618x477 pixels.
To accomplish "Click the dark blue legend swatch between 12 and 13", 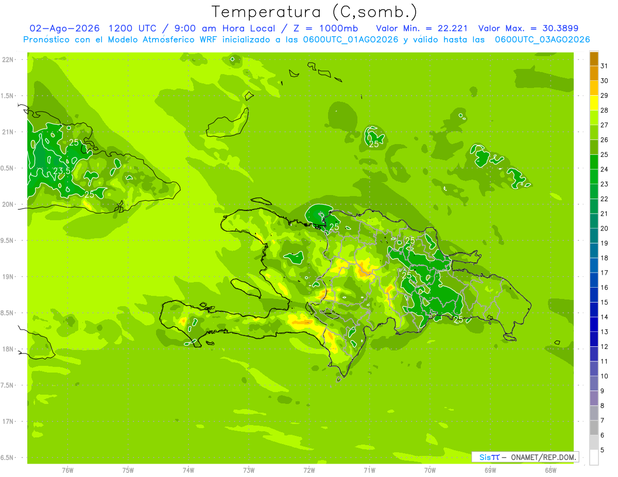I will [x=594, y=340].
